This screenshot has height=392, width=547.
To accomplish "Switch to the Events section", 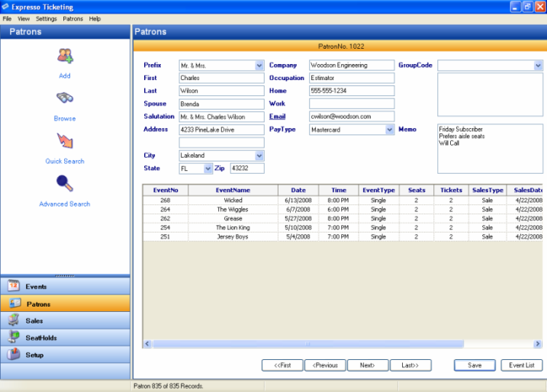I will 66,286.
